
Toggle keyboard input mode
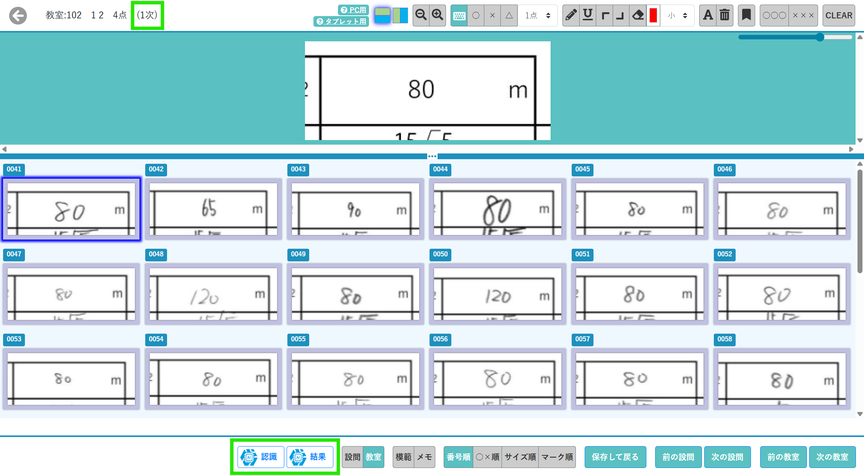pyautogui.click(x=459, y=16)
